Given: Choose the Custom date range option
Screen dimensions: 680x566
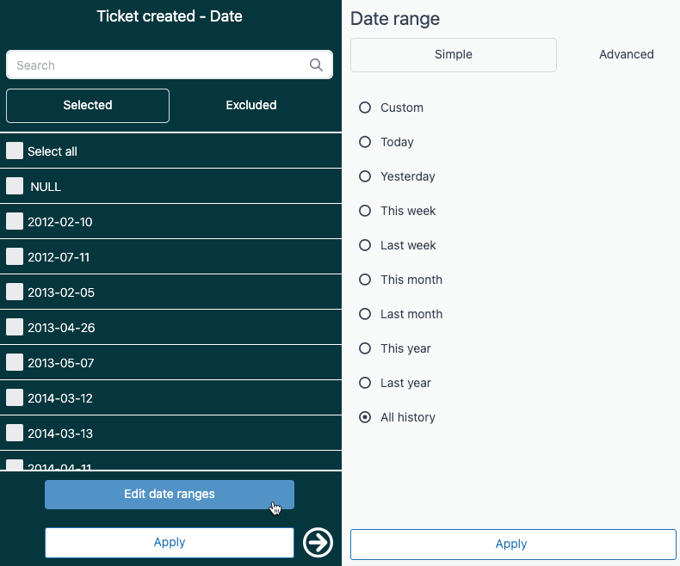Looking at the screenshot, I should point(365,108).
